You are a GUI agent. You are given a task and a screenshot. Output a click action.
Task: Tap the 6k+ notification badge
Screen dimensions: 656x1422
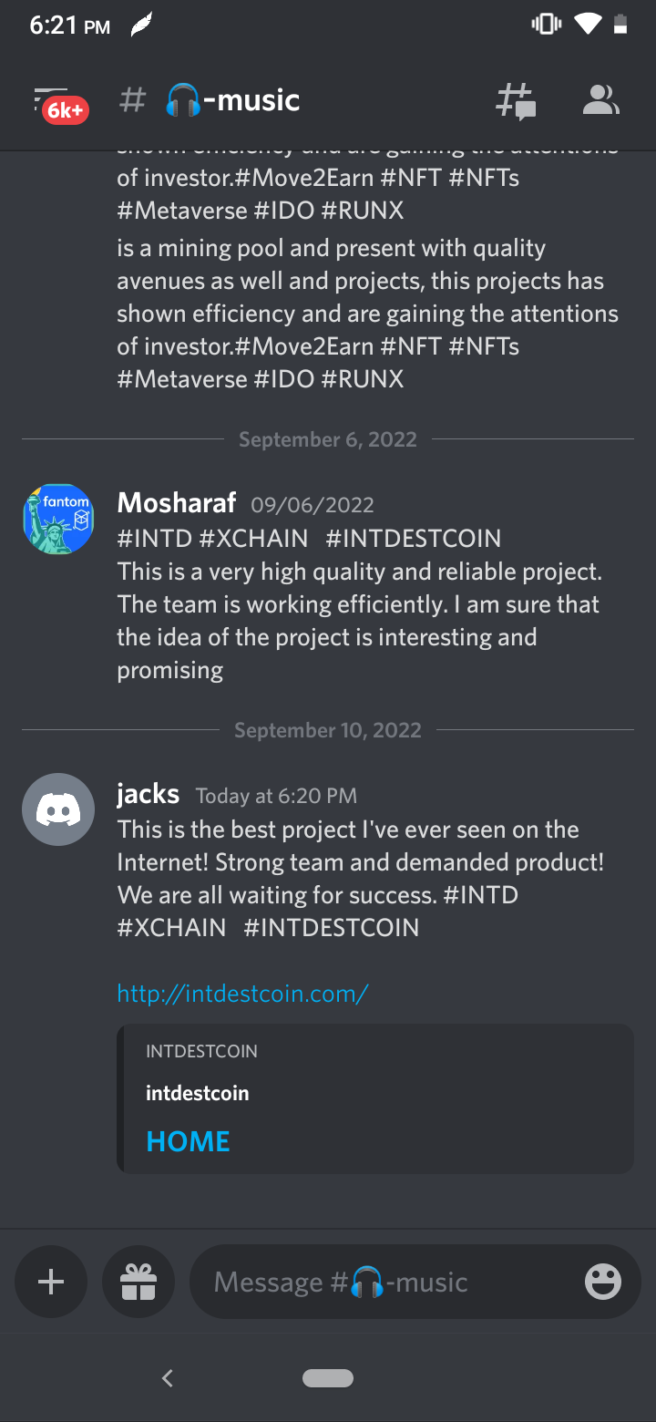[x=66, y=111]
